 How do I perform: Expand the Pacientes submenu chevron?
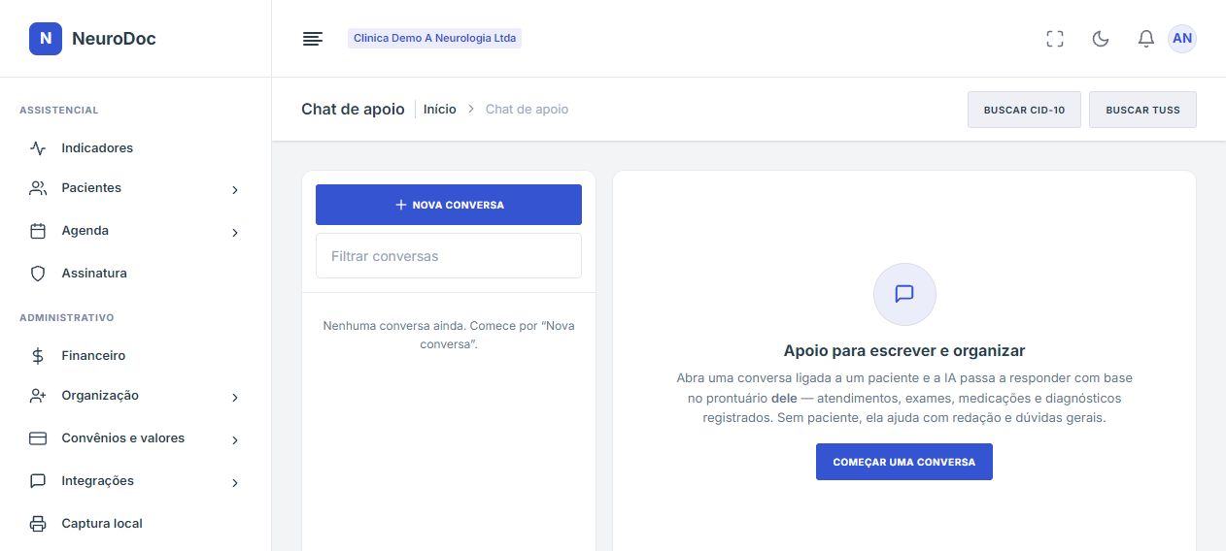(x=235, y=190)
